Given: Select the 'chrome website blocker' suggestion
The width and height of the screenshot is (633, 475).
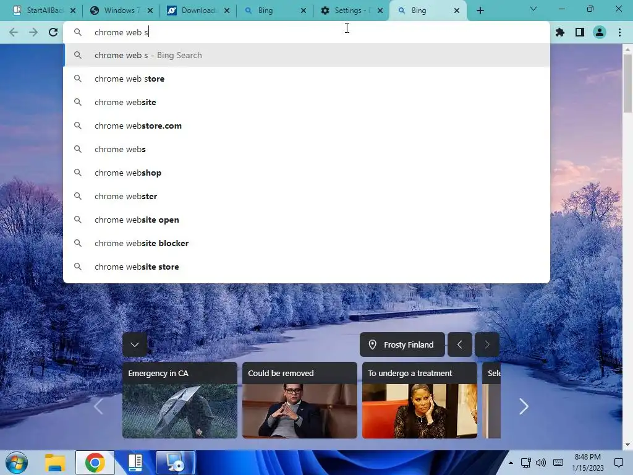Looking at the screenshot, I should [x=307, y=243].
